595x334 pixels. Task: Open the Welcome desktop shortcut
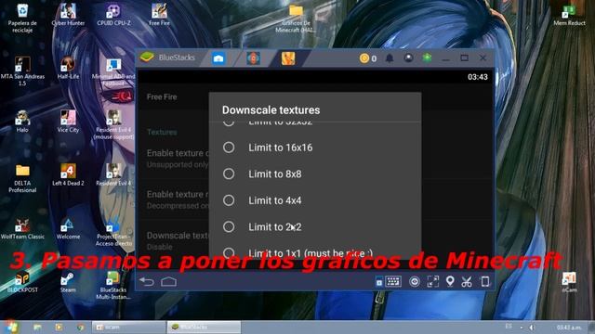point(68,228)
